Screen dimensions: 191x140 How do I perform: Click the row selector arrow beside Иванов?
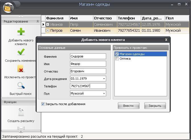tap(43, 25)
